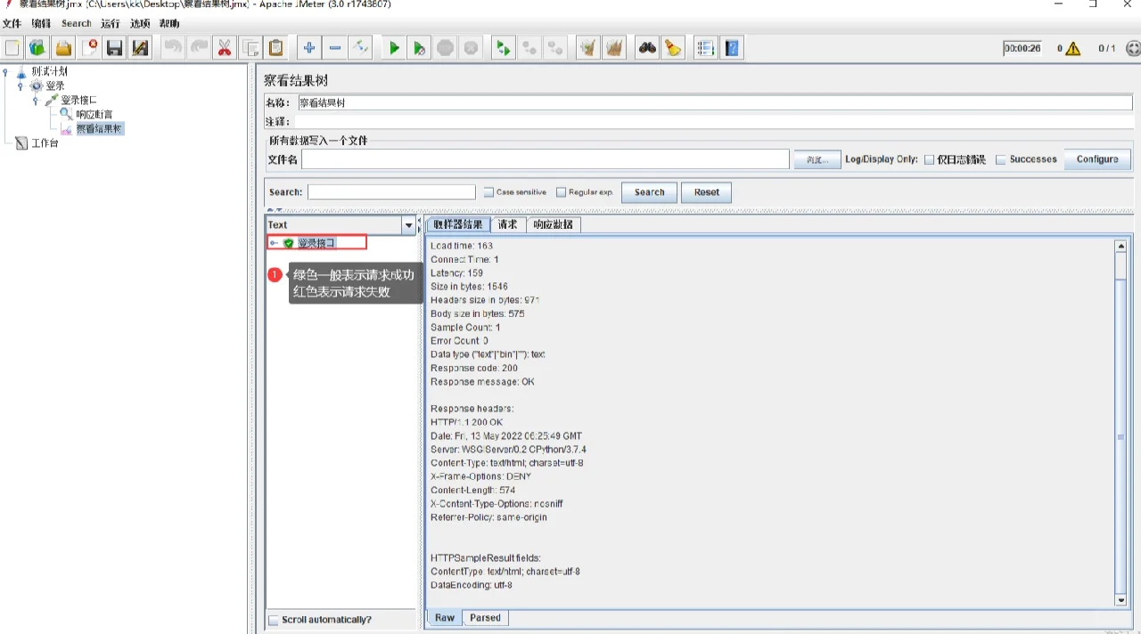Clear all results with double broom icon
Viewport: 1141px width, 634px height.
(x=613, y=48)
